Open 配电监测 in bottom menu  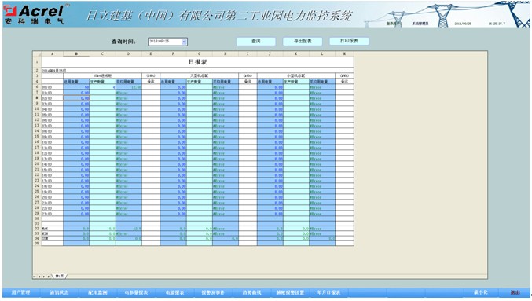[x=97, y=292]
